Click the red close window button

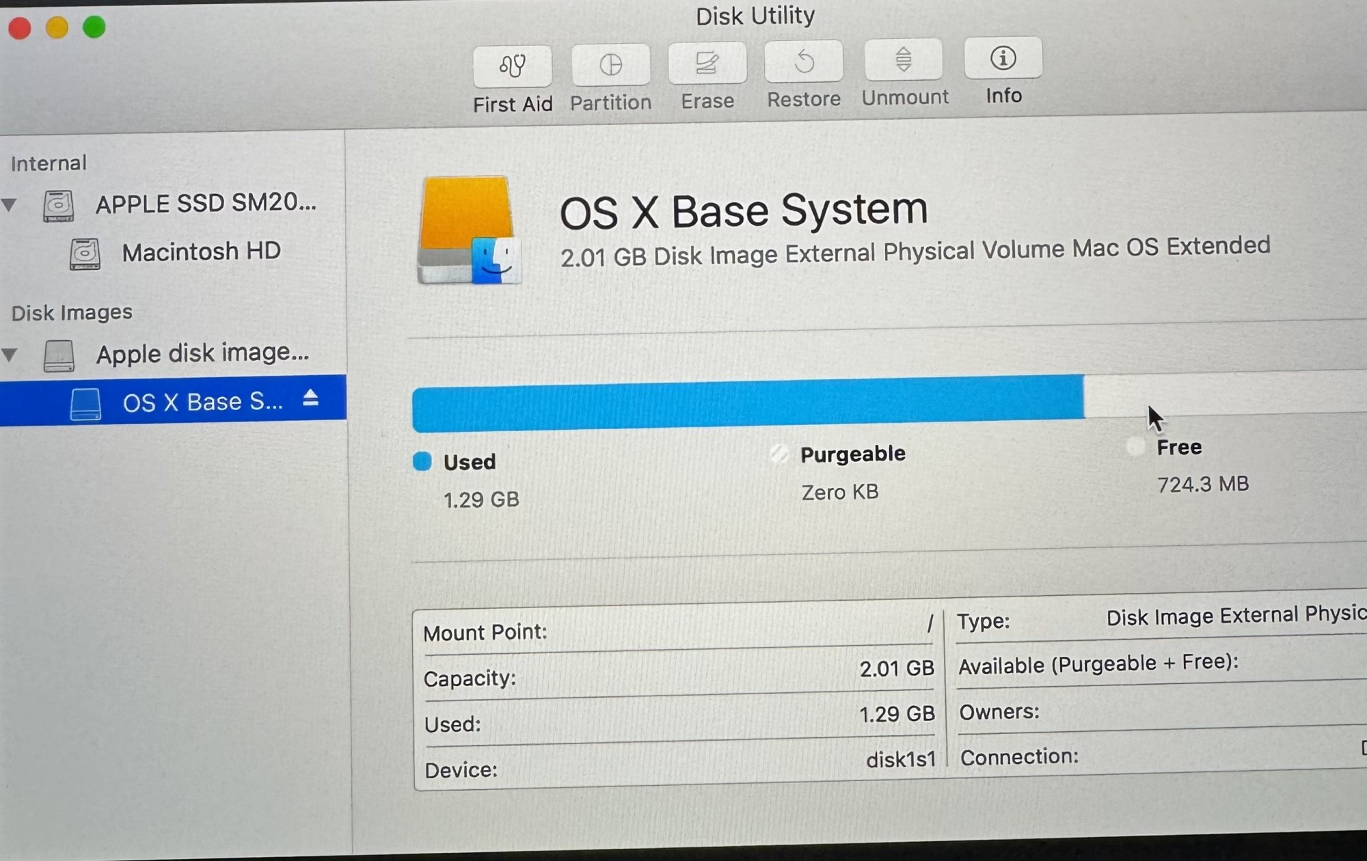coord(20,29)
